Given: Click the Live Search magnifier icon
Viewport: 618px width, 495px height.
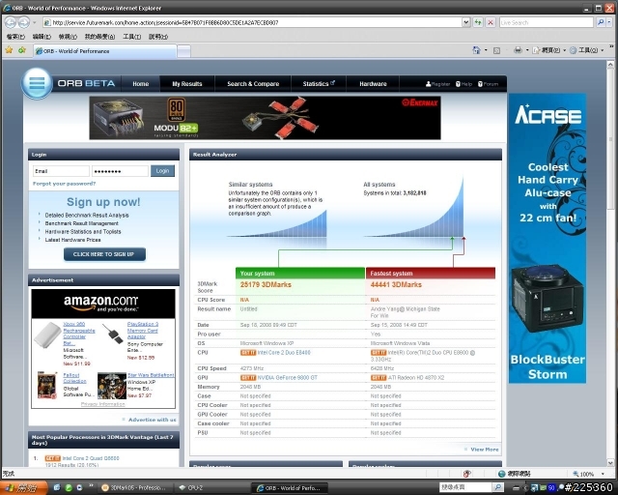Looking at the screenshot, I should (x=601, y=22).
